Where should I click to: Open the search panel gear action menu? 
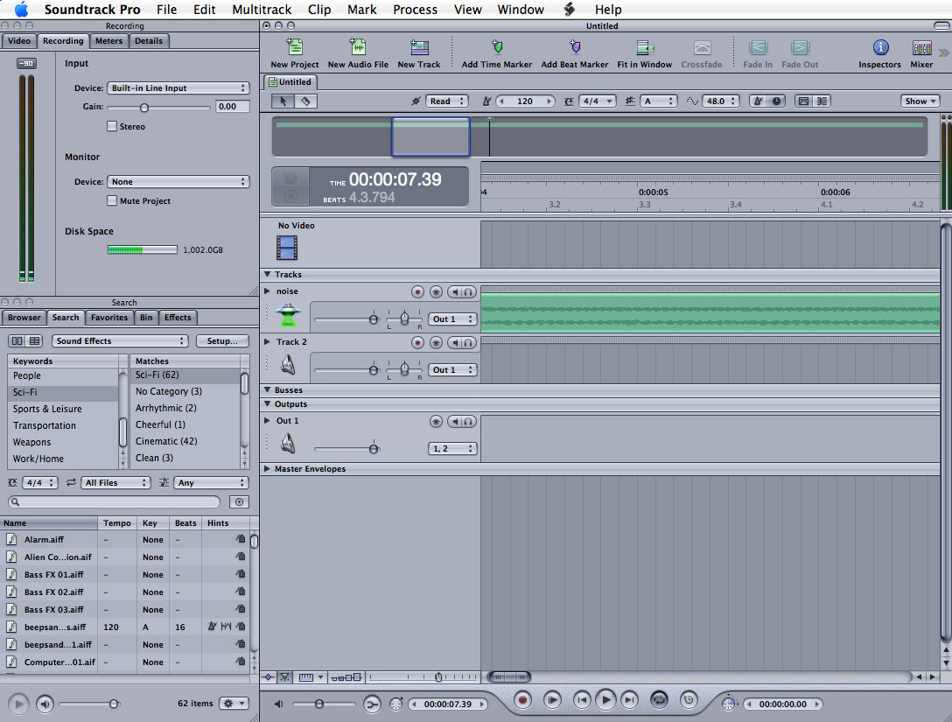234,703
